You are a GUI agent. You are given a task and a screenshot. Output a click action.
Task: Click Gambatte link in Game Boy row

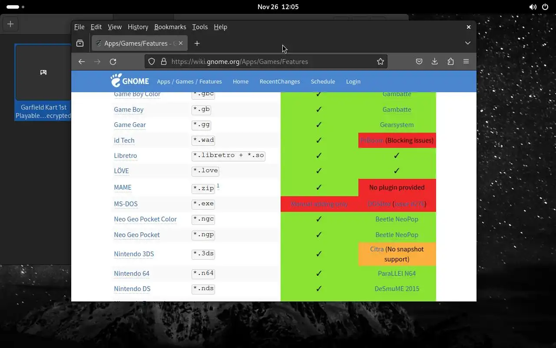click(x=397, y=110)
